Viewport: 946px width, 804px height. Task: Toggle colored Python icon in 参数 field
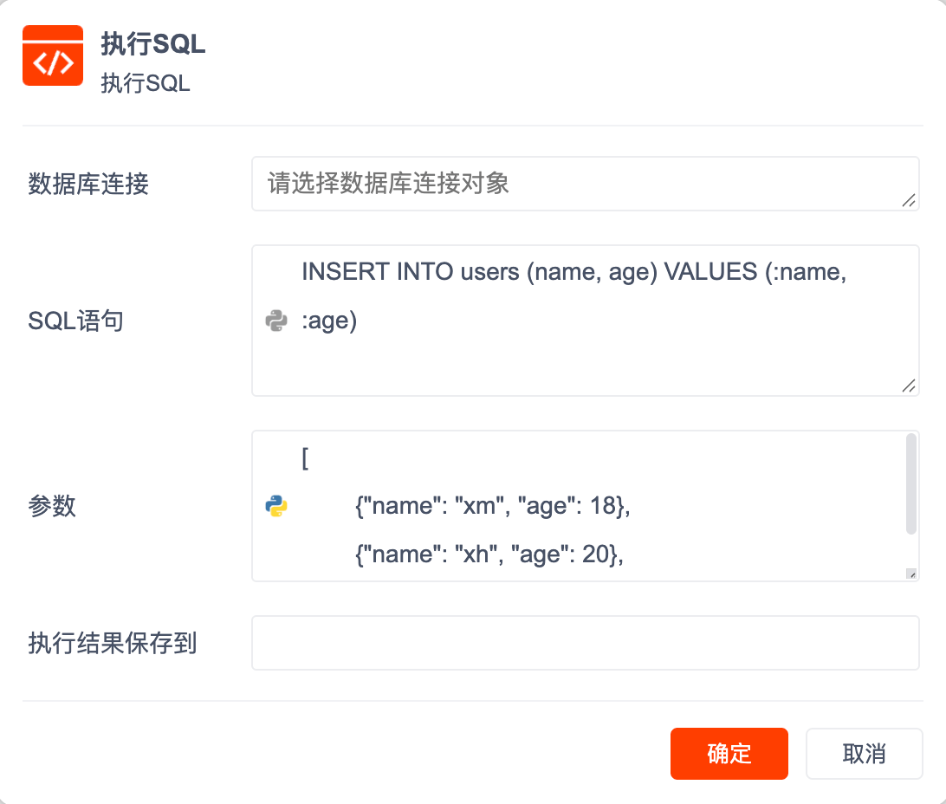(275, 507)
